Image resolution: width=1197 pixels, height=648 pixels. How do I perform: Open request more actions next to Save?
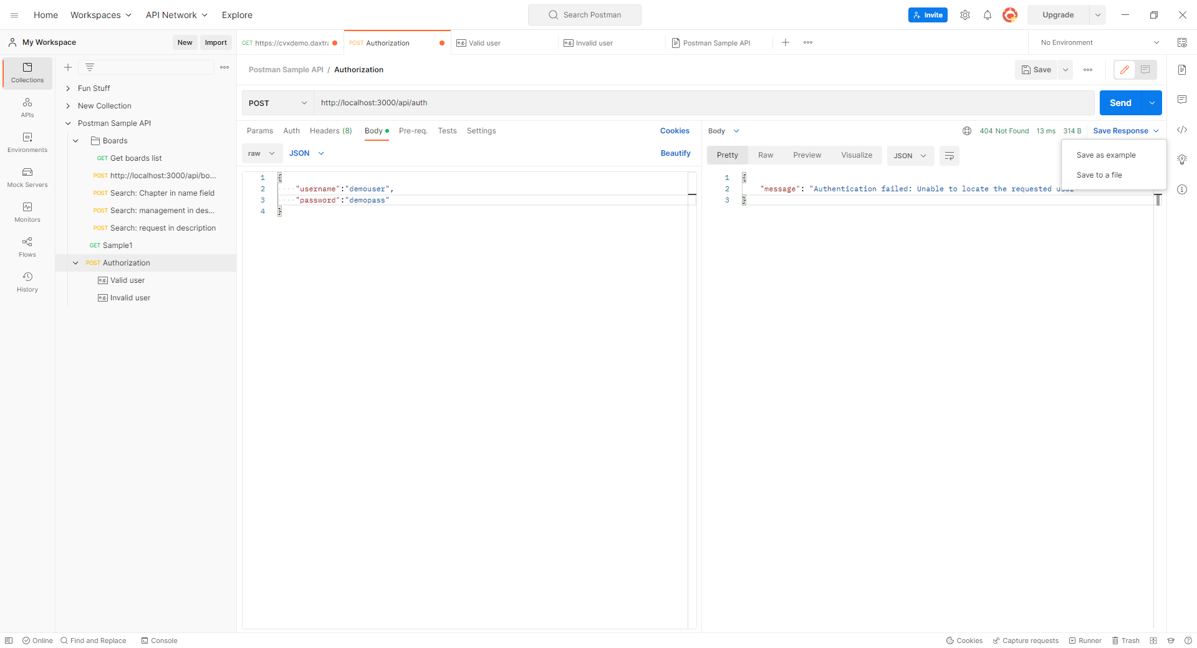(x=1088, y=70)
